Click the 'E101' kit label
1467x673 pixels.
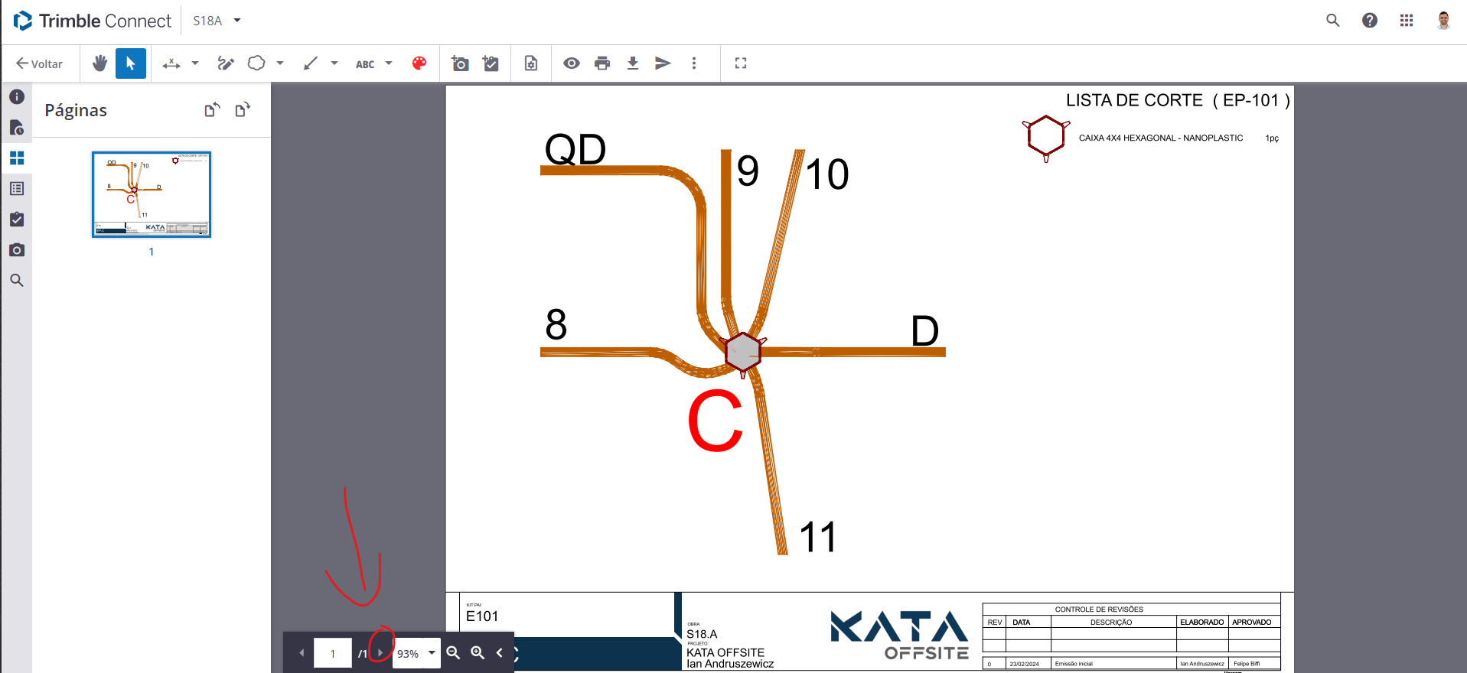coord(482,616)
